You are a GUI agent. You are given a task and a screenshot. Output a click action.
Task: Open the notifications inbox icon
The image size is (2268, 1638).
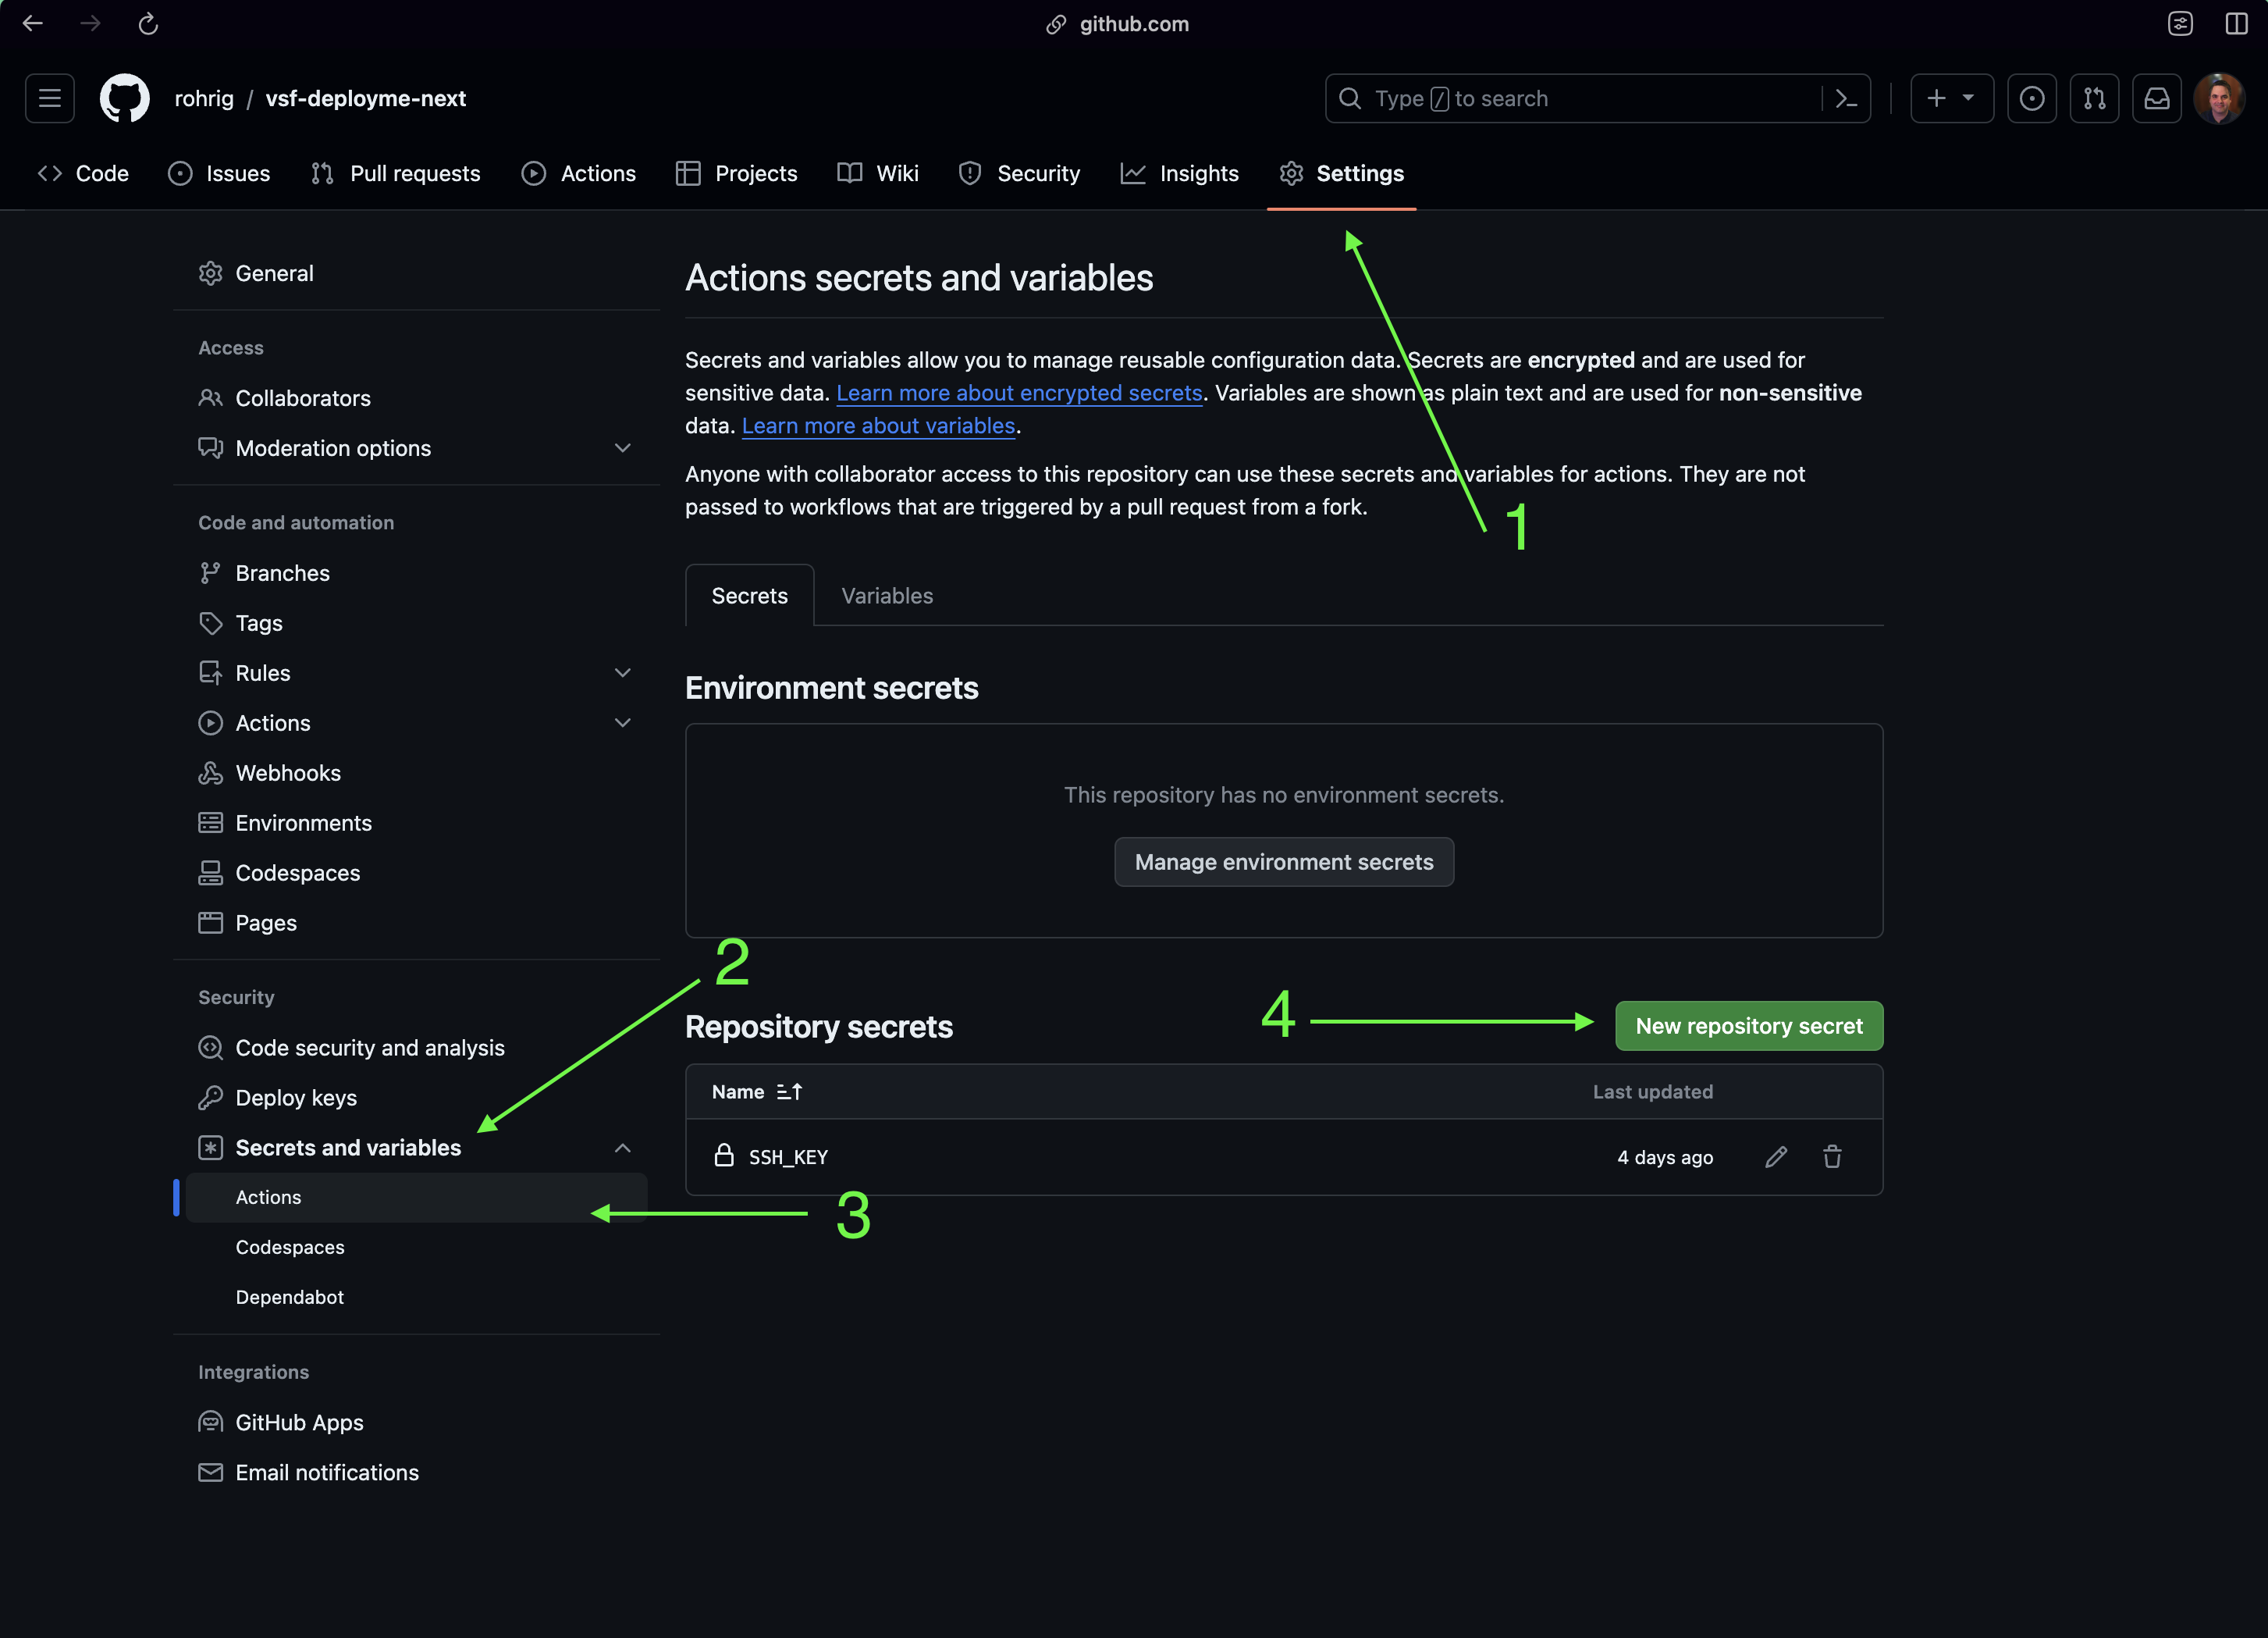[x=2157, y=98]
